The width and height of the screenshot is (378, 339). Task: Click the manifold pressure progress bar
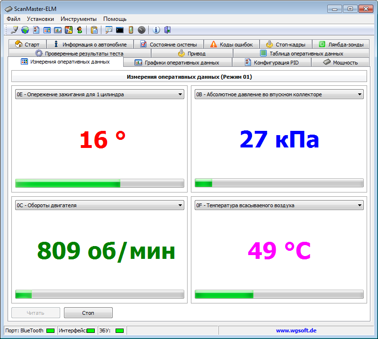coord(279,183)
